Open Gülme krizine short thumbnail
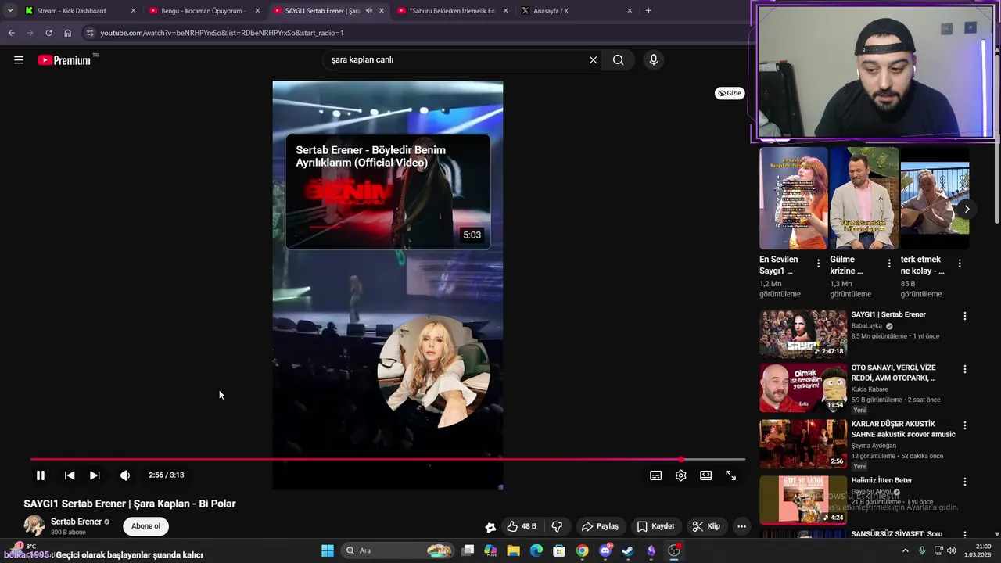1001x563 pixels. (864, 199)
